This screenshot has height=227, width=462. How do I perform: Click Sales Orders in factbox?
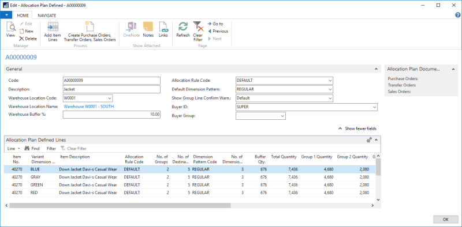click(399, 92)
